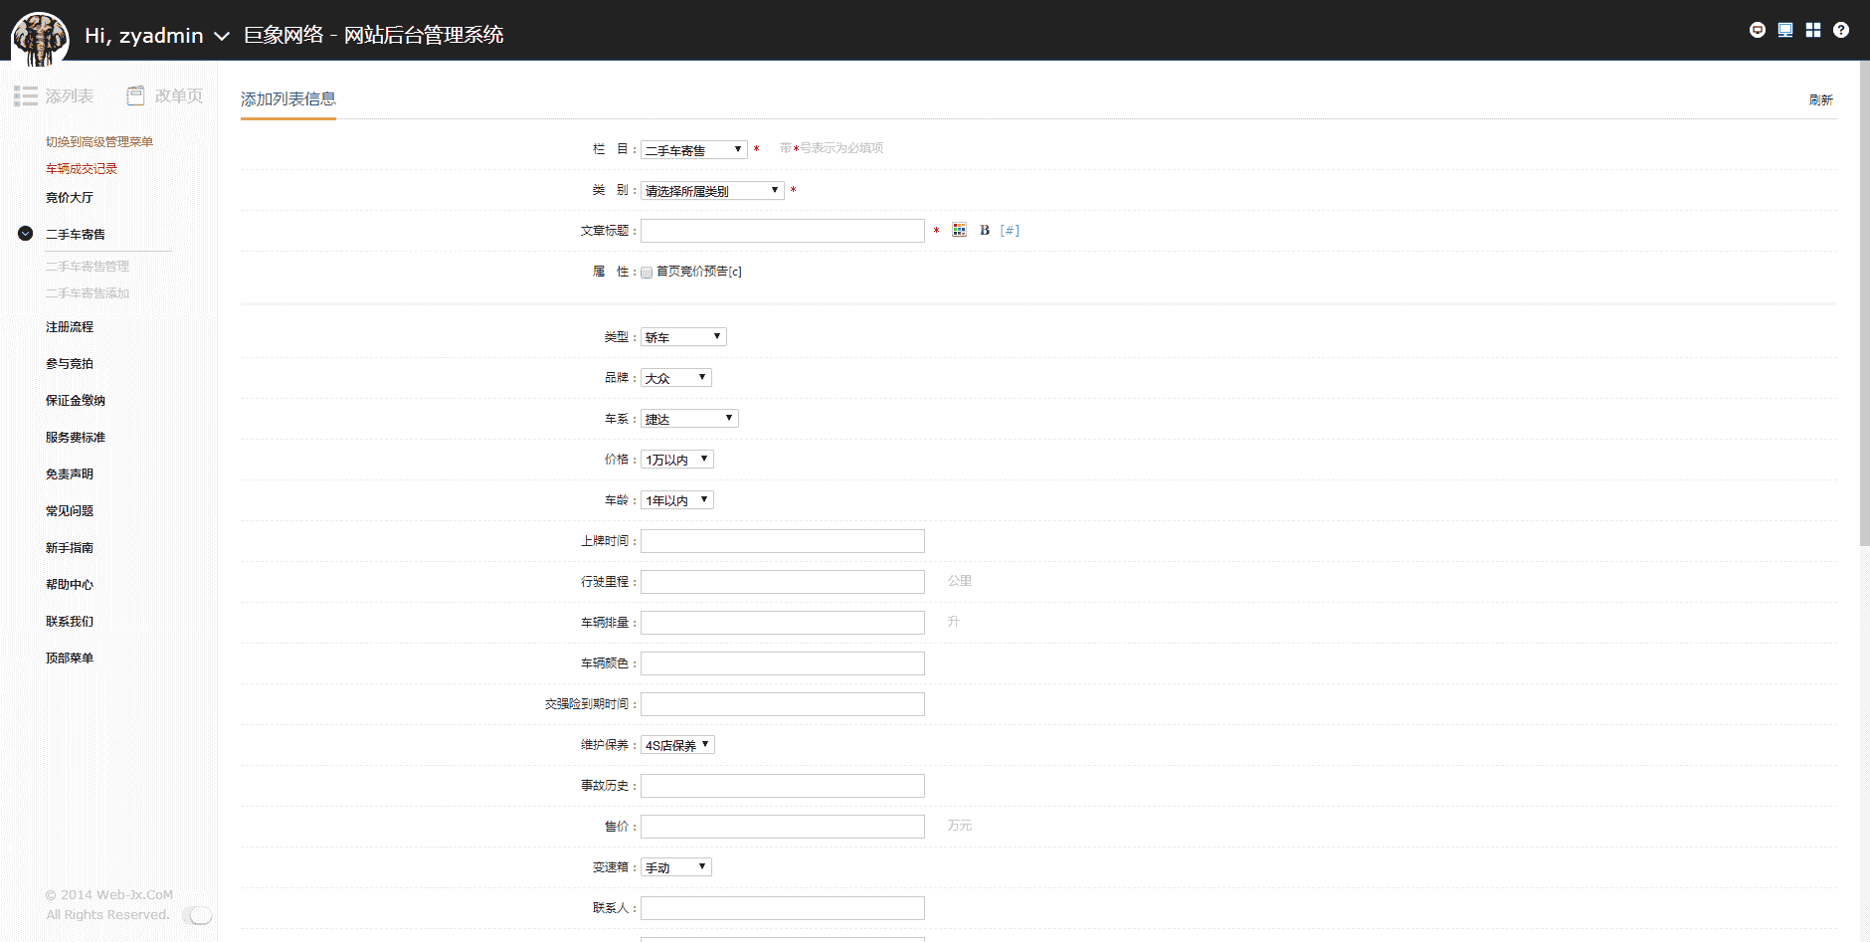Screen dimensions: 1870x942
Task: Check the 首页竞价预告 checkbox
Action: (x=647, y=273)
